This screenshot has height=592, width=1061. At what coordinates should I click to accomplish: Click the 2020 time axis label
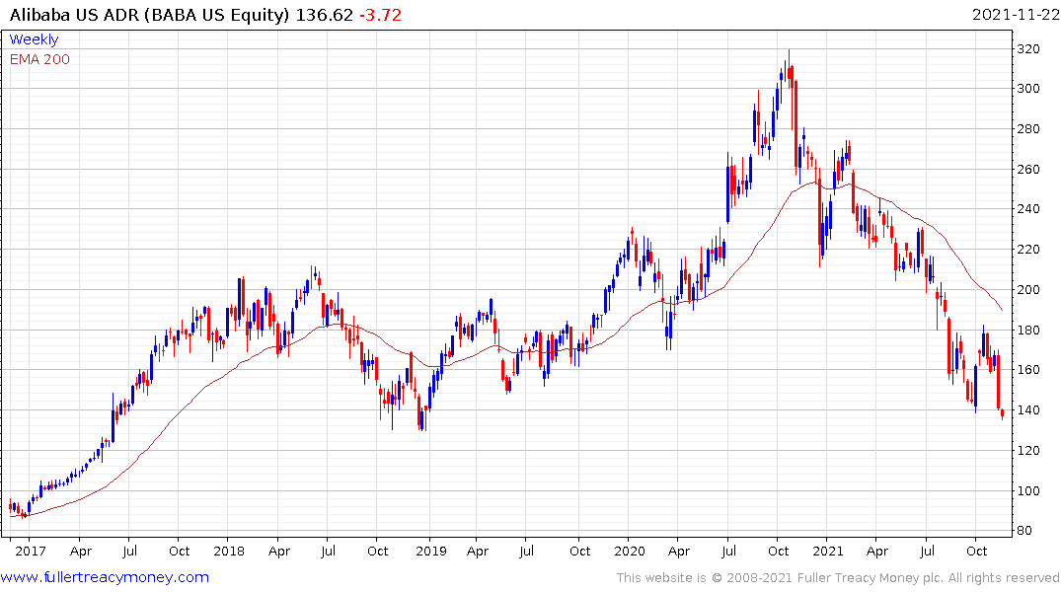pos(630,551)
